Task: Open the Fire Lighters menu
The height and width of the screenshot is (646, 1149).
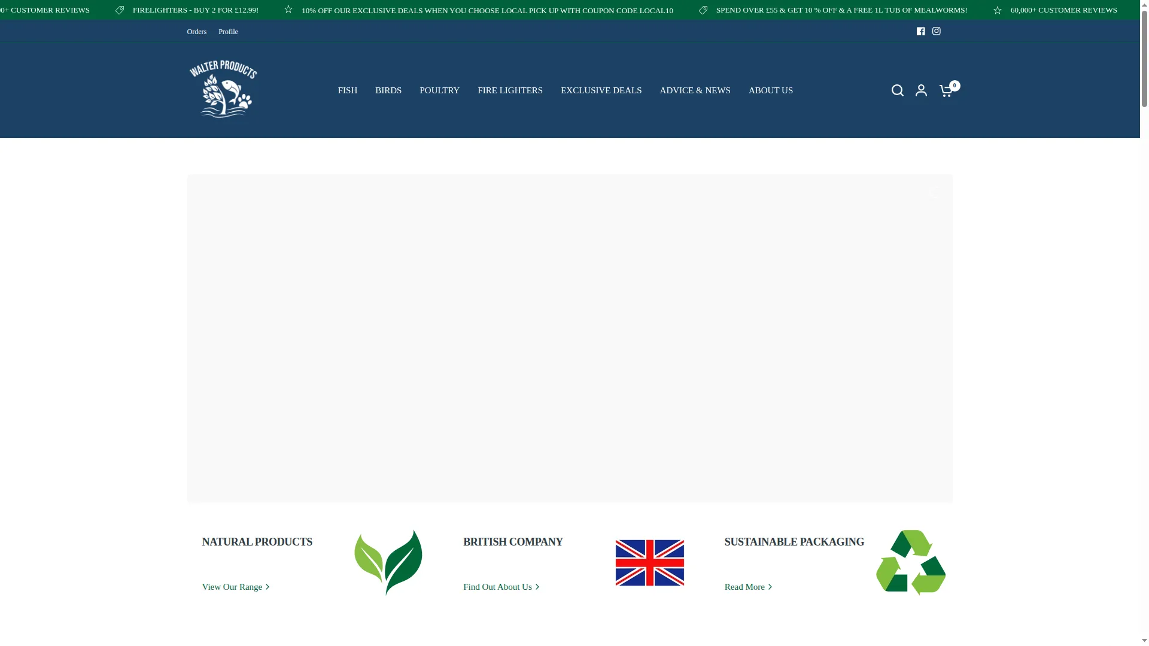Action: click(510, 90)
